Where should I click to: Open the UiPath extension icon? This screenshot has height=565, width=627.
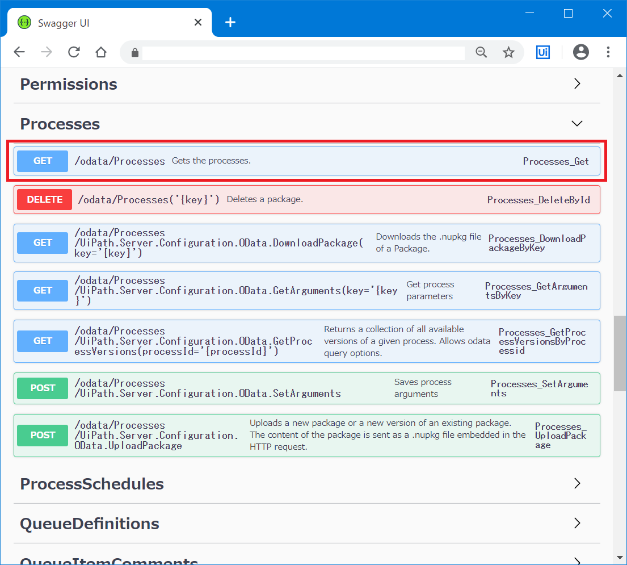click(x=542, y=52)
